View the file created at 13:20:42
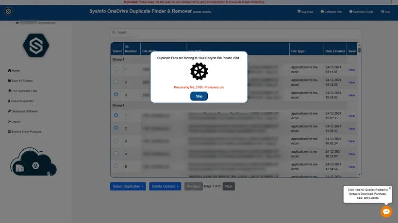 coord(351,129)
